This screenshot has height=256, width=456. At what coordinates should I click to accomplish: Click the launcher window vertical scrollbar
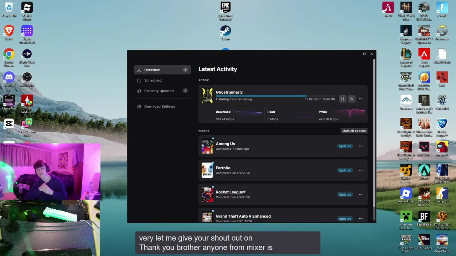374,133
